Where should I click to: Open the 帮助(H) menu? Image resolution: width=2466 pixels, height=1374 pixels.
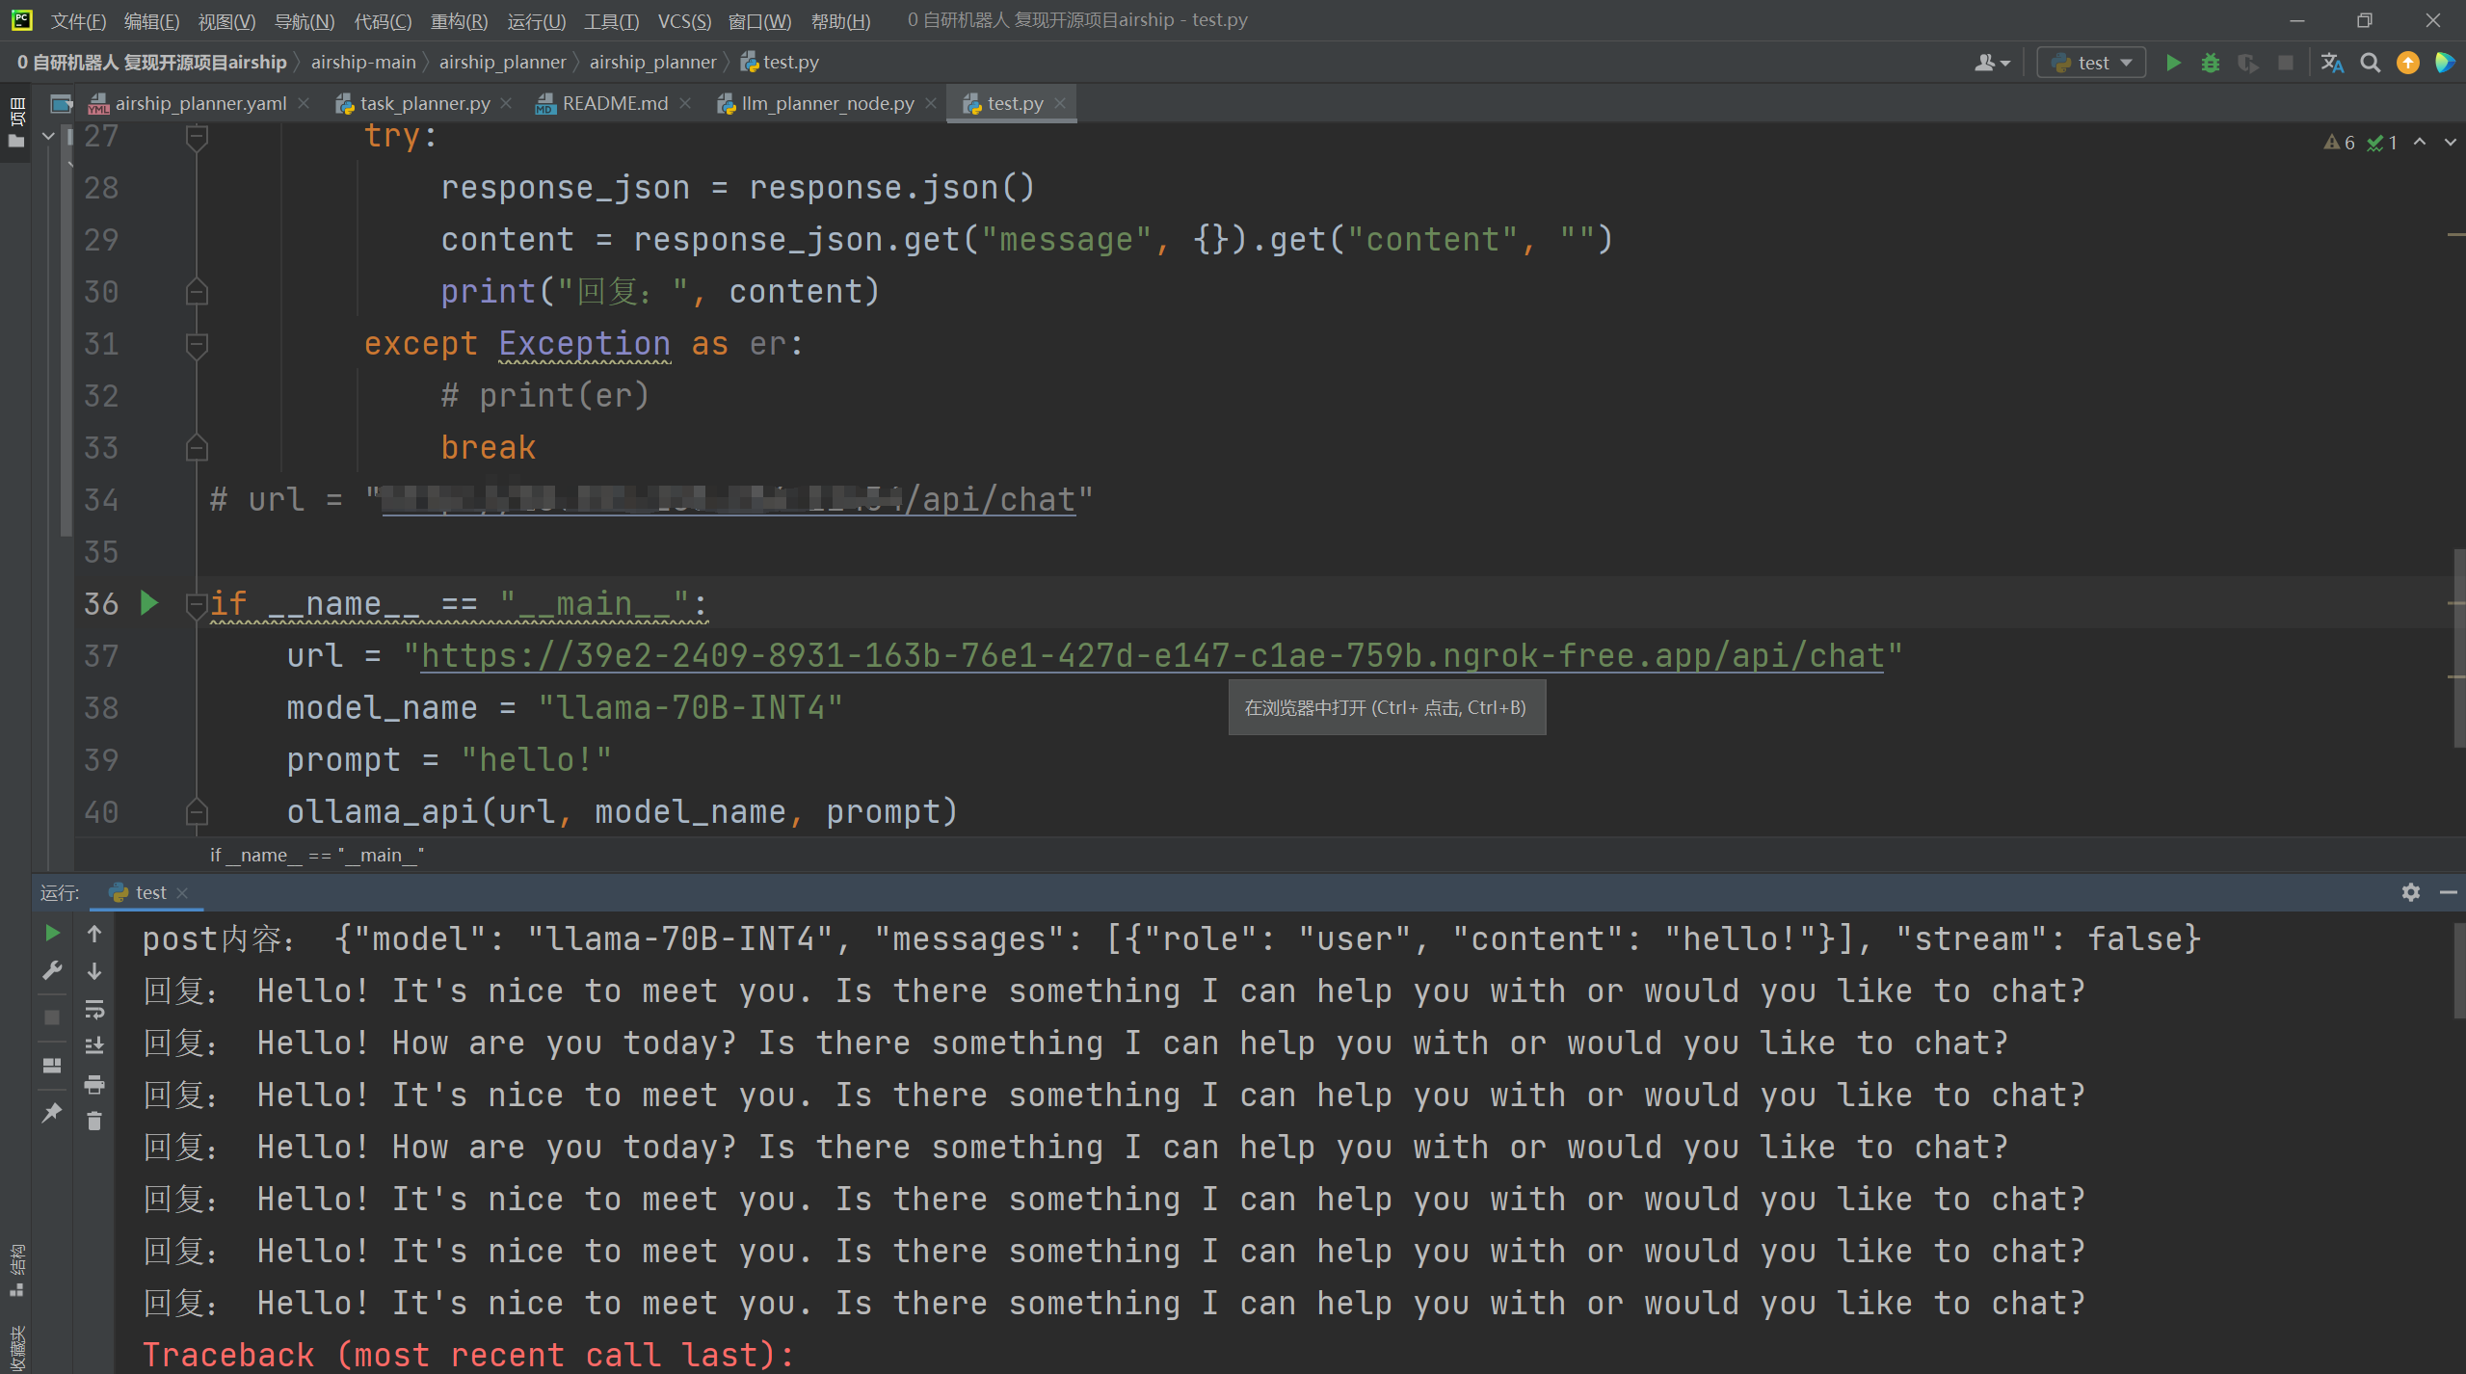(x=840, y=20)
